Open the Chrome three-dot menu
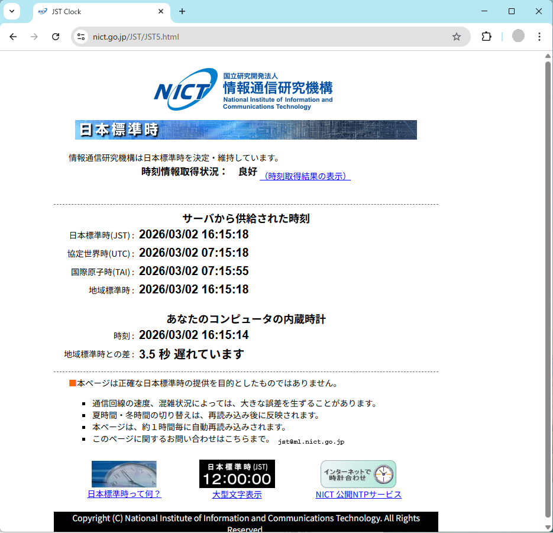The height and width of the screenshot is (533, 553). pos(539,37)
